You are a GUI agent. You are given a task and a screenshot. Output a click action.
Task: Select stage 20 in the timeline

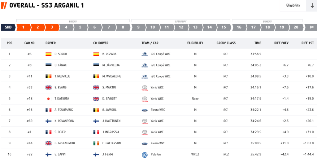(296, 27)
